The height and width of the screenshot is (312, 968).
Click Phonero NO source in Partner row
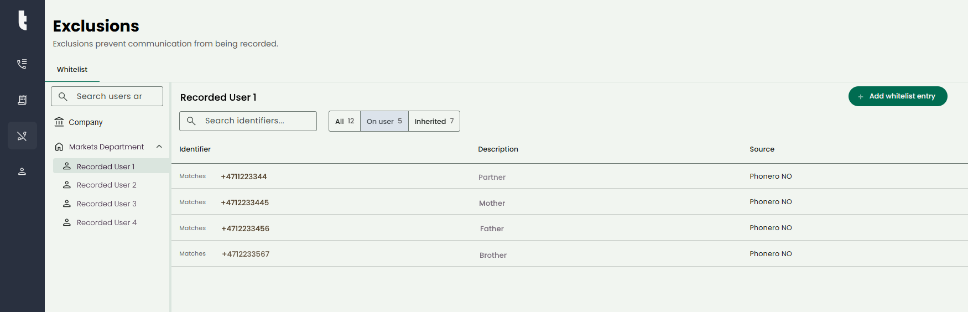pos(771,176)
